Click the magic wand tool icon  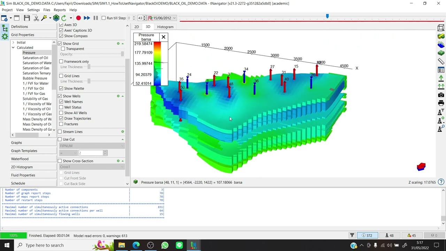[x=44, y=18]
